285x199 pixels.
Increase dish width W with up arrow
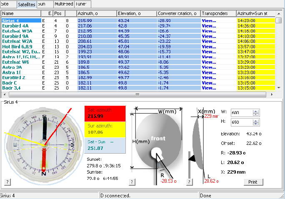pyautogui.click(x=256, y=111)
